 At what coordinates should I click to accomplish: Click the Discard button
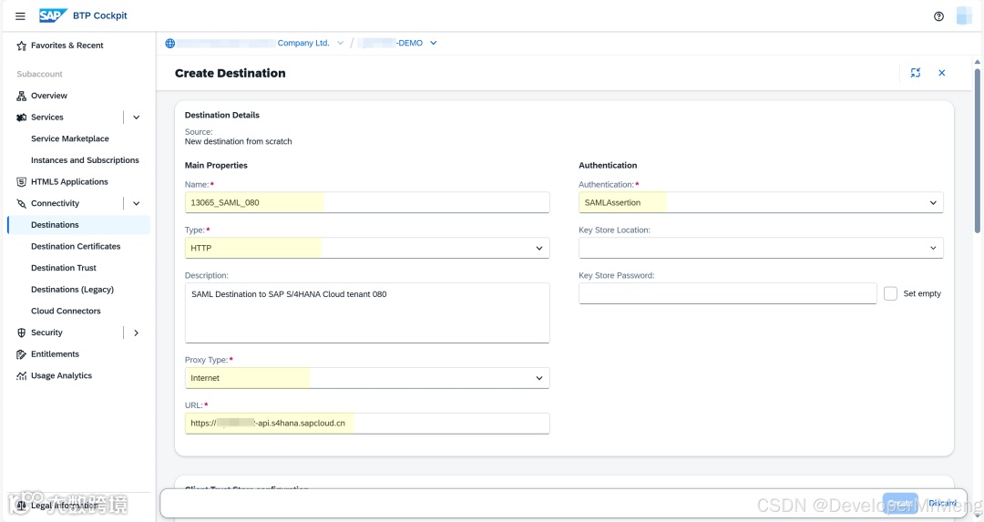coord(942,503)
